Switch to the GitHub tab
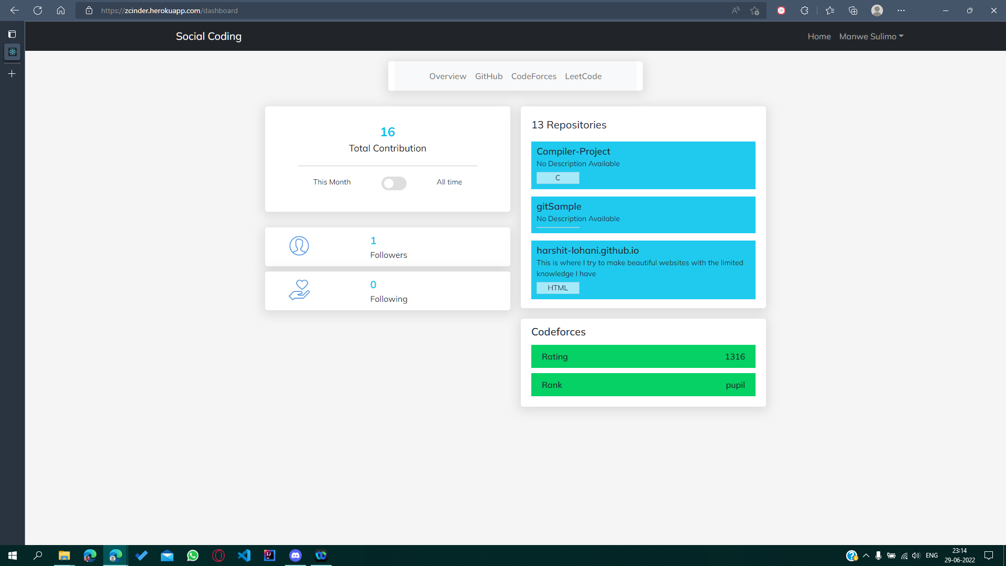Viewport: 1006px width, 566px height. coord(488,76)
